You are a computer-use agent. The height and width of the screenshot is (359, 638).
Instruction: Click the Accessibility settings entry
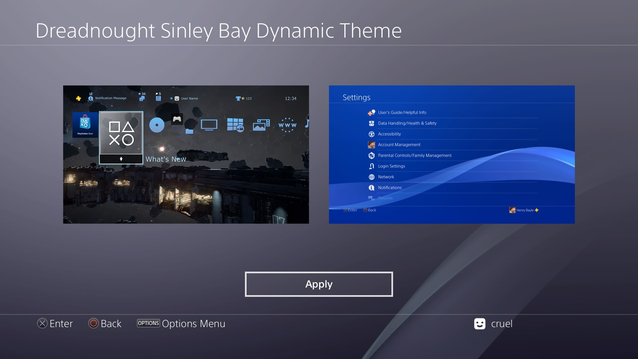(x=389, y=134)
